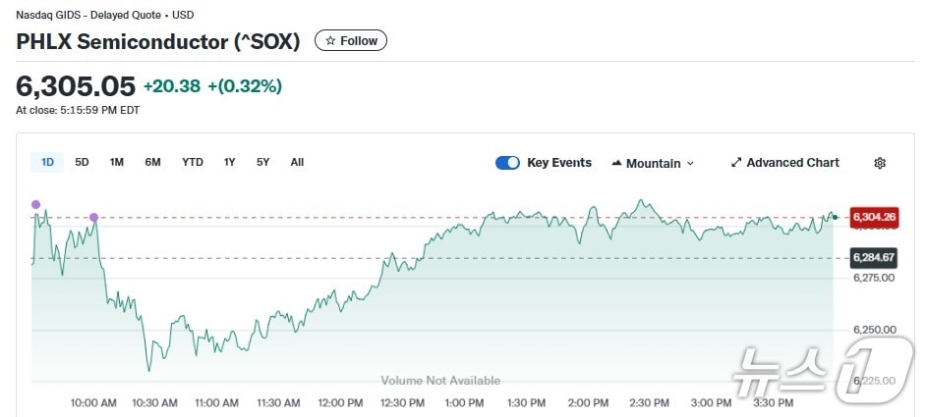
Task: Switch to the 5D range
Action: pyautogui.click(x=83, y=162)
